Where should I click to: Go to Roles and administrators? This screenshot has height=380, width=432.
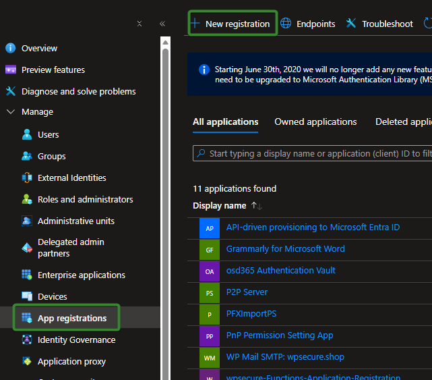coord(85,199)
